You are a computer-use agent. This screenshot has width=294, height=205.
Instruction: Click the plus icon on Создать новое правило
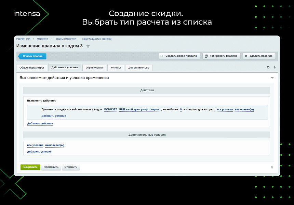162,56
